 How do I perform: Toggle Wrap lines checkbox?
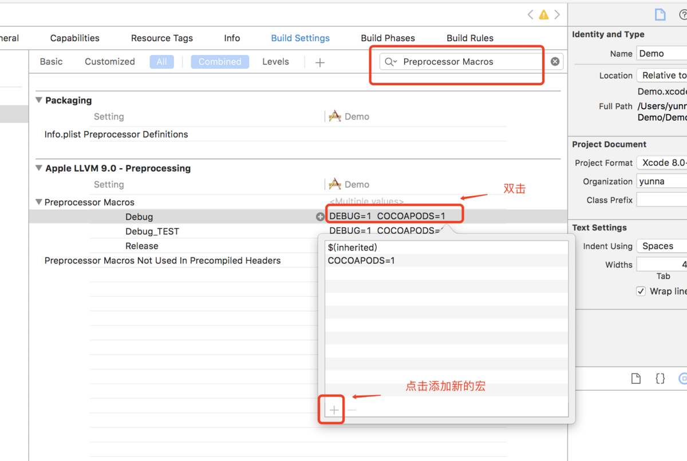[x=641, y=291]
